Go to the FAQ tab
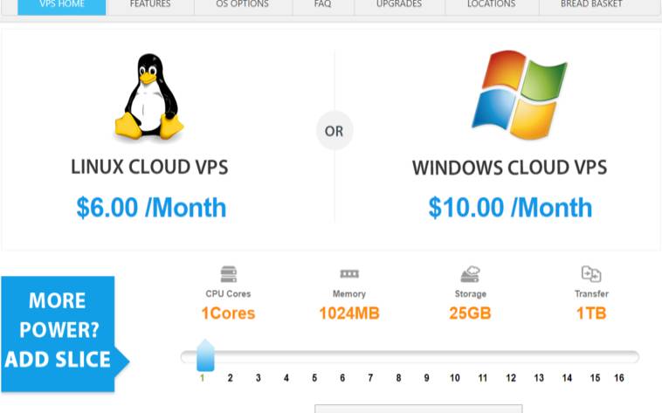This screenshot has width=662, height=413. coord(323,6)
